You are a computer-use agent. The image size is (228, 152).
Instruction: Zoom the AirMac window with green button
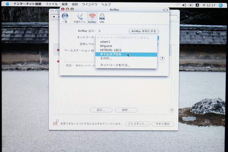[x=72, y=9]
